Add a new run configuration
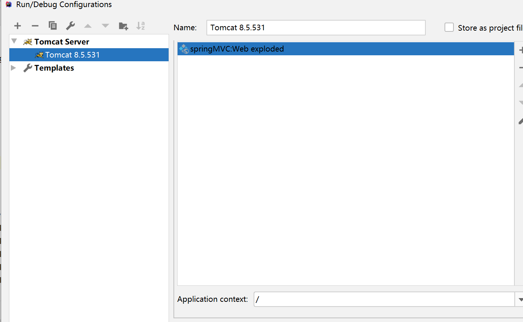 tap(18, 26)
